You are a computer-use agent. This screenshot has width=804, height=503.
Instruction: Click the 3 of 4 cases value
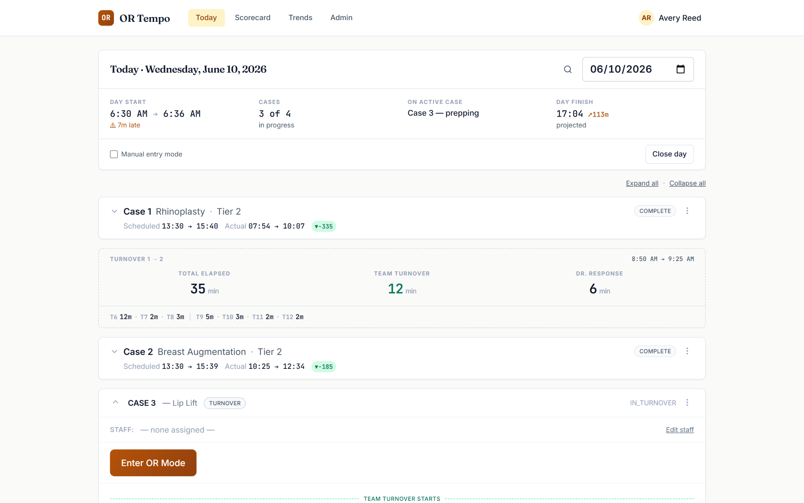point(275,114)
